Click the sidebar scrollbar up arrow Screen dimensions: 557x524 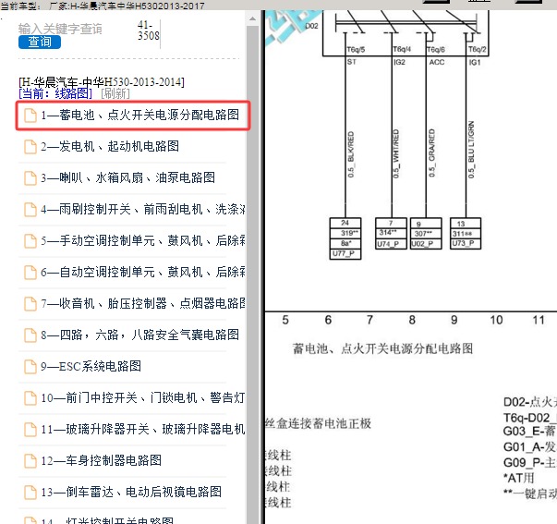pyautogui.click(x=252, y=18)
